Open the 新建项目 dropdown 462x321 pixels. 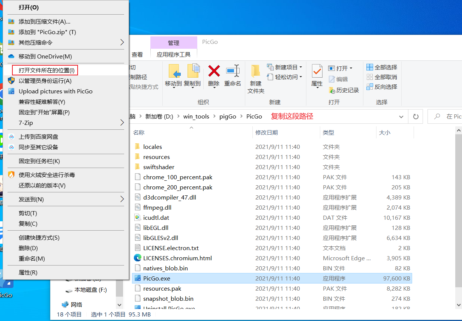tap(301, 67)
